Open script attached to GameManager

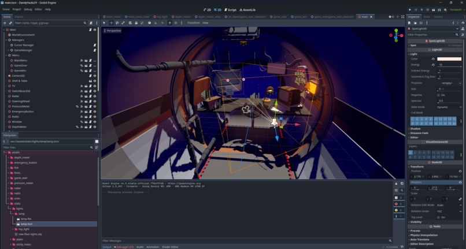(x=95, y=50)
